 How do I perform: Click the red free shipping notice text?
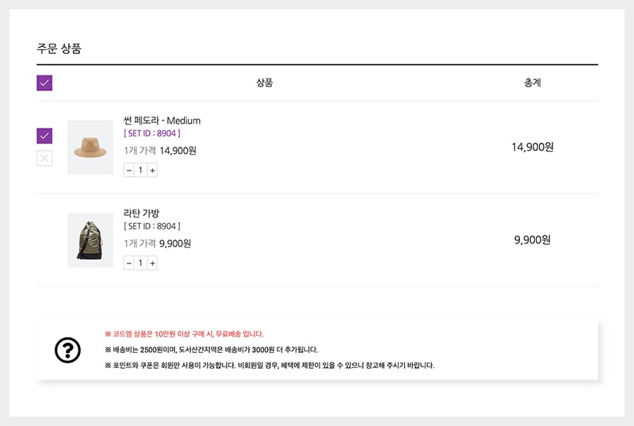[x=184, y=334]
